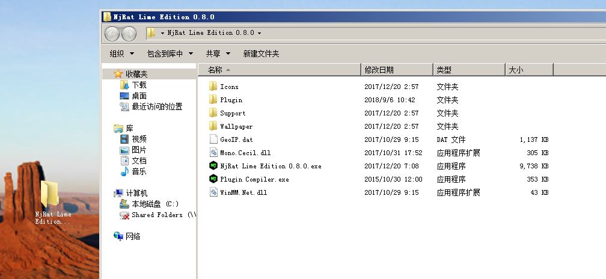Select 下载 under favorites
Screen dimensions: 606x279
tap(133, 85)
